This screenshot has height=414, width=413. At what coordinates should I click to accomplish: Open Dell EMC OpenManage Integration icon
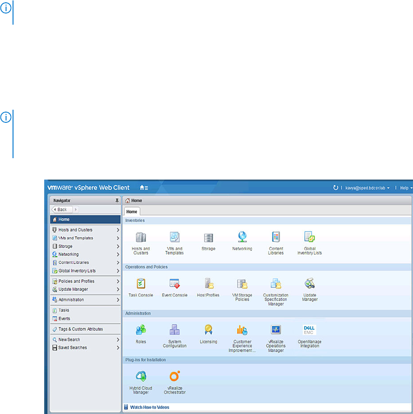point(309,330)
